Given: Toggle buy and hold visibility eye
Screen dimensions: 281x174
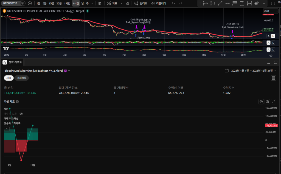Looking at the screenshot, I should [x=21, y=114].
